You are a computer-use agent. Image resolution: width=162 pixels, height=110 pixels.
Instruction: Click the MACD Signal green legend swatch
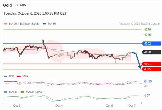click(22, 92)
